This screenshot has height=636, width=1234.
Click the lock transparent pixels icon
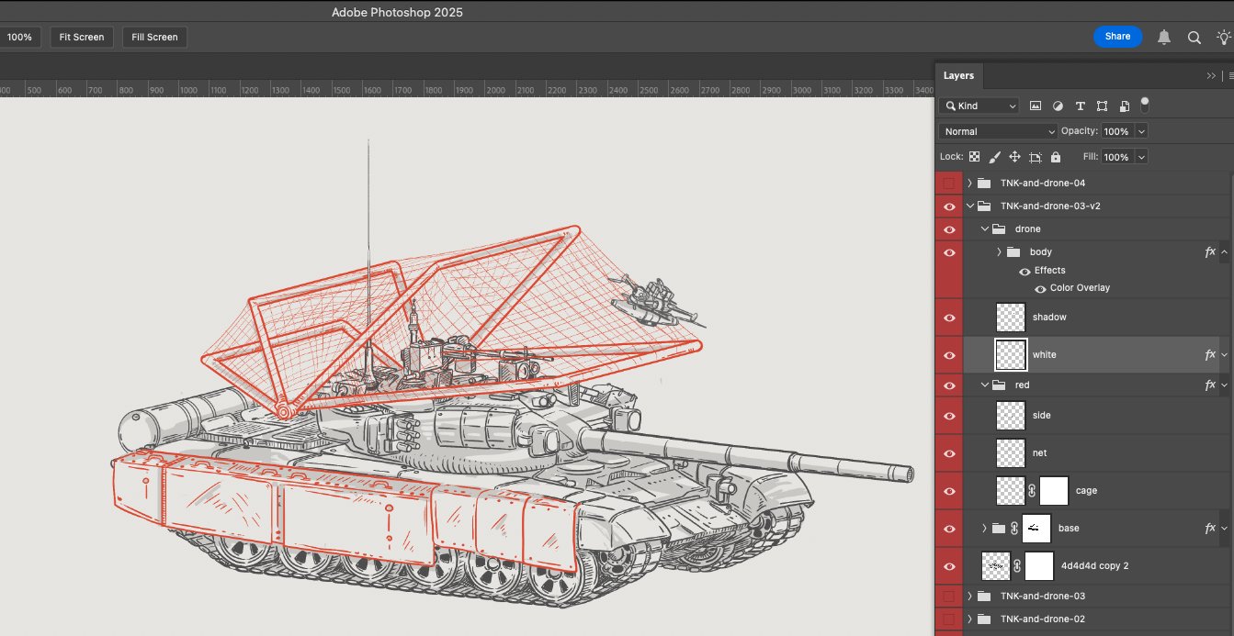coord(975,157)
